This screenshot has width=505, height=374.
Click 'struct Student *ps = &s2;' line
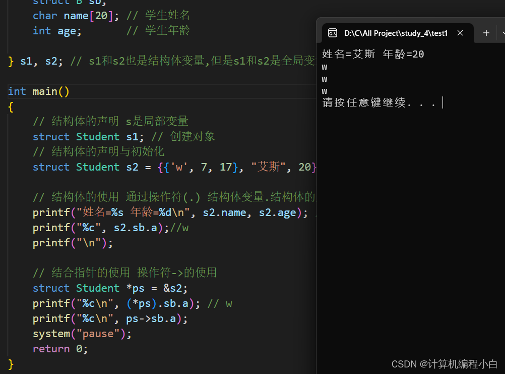click(x=110, y=288)
